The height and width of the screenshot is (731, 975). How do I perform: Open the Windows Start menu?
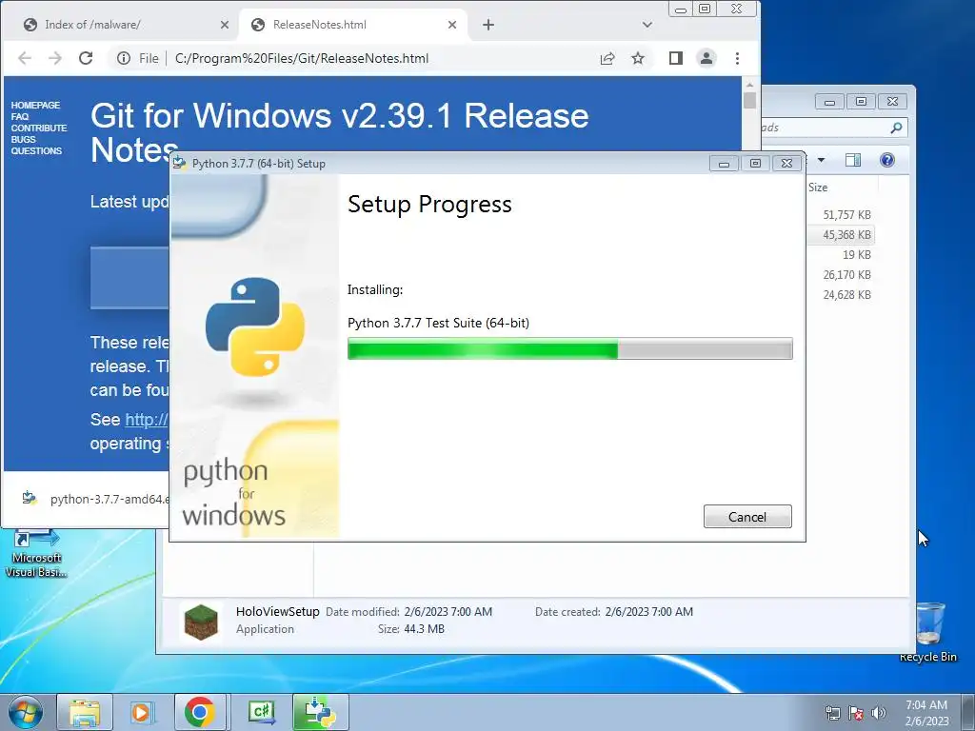point(26,712)
